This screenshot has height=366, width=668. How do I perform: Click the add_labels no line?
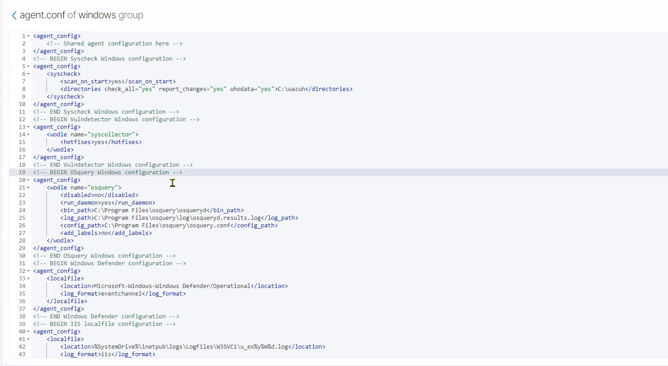(x=106, y=233)
